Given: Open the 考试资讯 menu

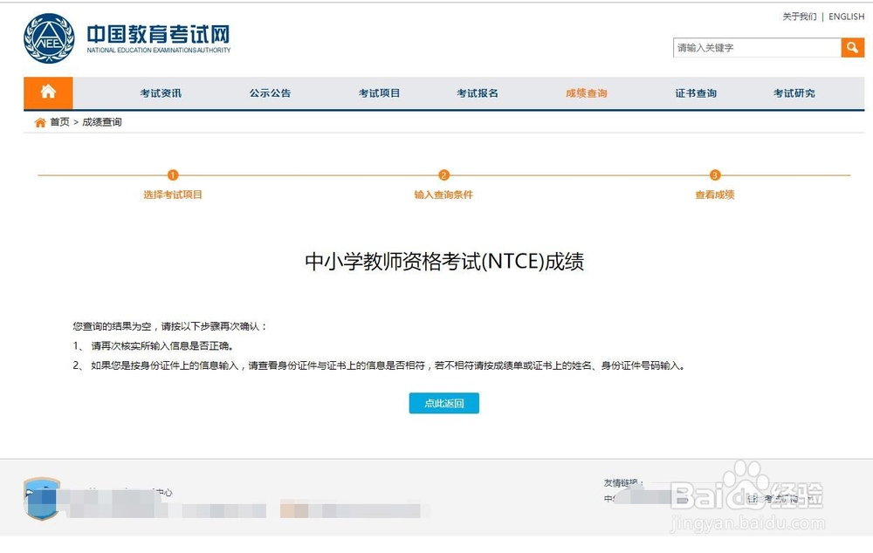Looking at the screenshot, I should (x=161, y=92).
